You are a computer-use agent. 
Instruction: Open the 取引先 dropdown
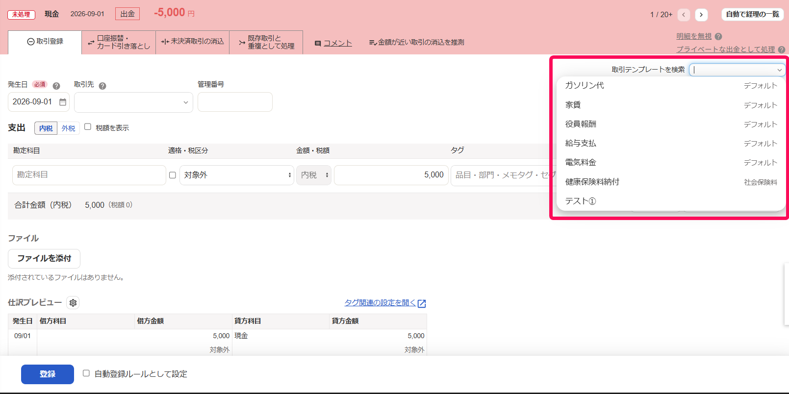133,102
